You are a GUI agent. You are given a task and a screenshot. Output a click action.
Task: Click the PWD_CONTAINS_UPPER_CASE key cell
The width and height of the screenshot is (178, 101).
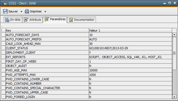[x=47, y=92]
